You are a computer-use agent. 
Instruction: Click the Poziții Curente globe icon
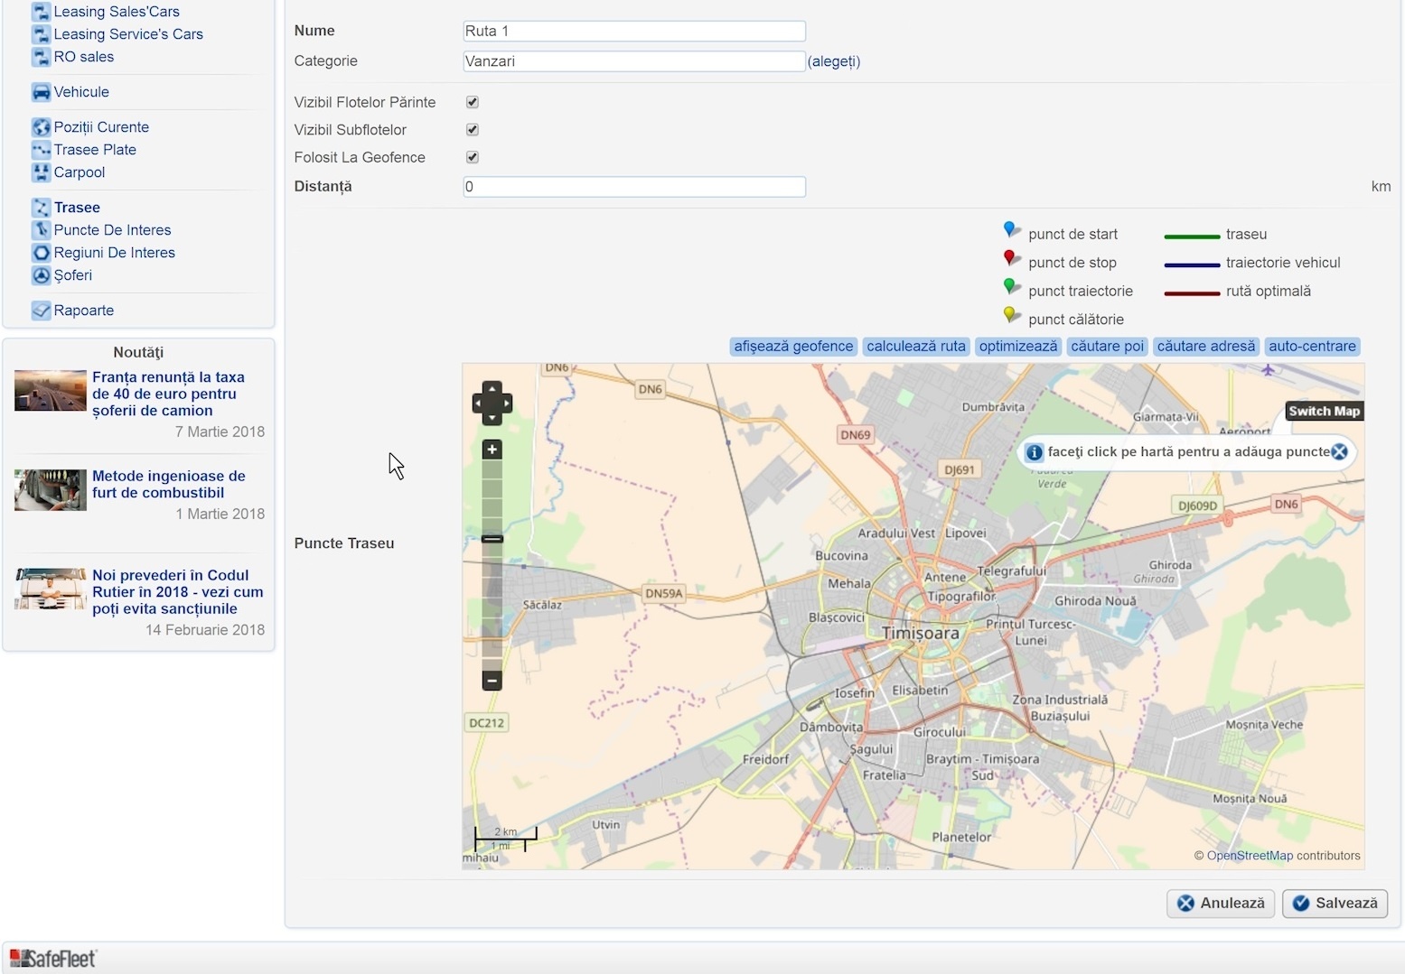point(41,127)
